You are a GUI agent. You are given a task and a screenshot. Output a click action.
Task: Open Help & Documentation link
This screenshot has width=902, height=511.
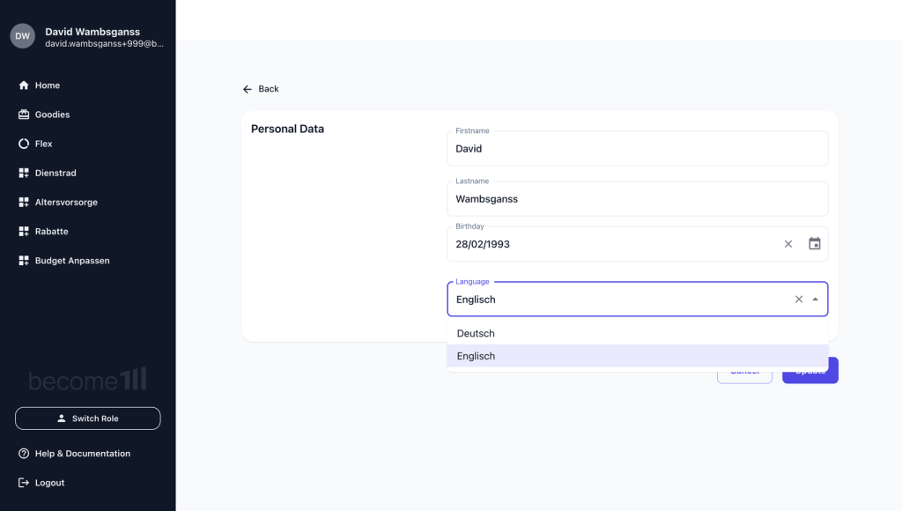[82, 454]
